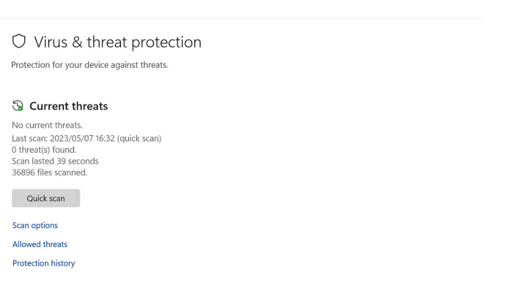
Task: Click 'threat protection' in the page title
Action: pos(144,42)
